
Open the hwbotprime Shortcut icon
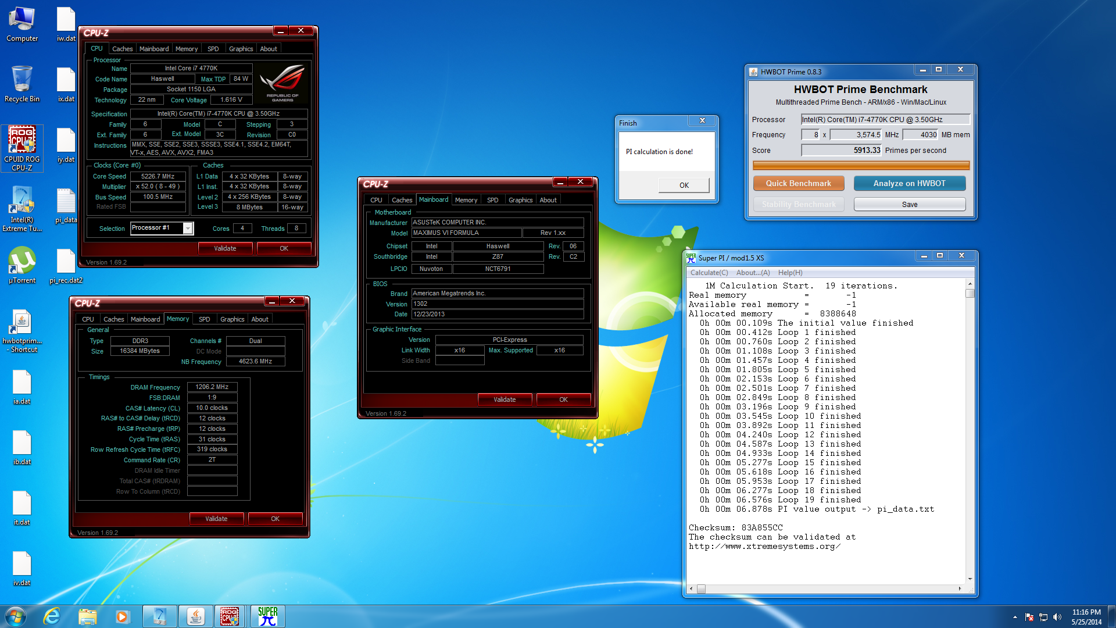22,331
